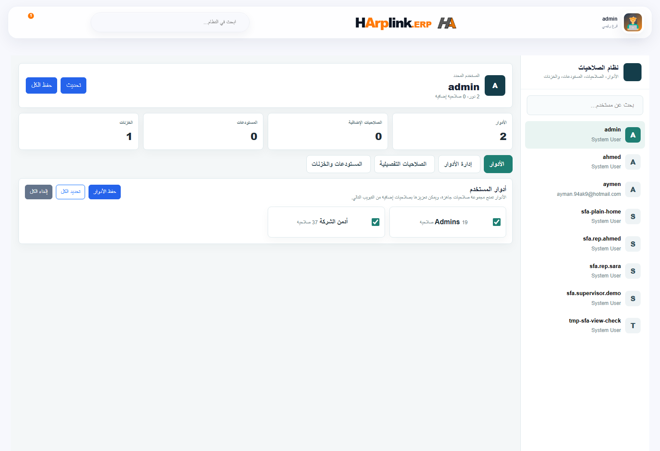Click the أدوار المستخدم section heading
The image size is (660, 451).
pos(488,189)
